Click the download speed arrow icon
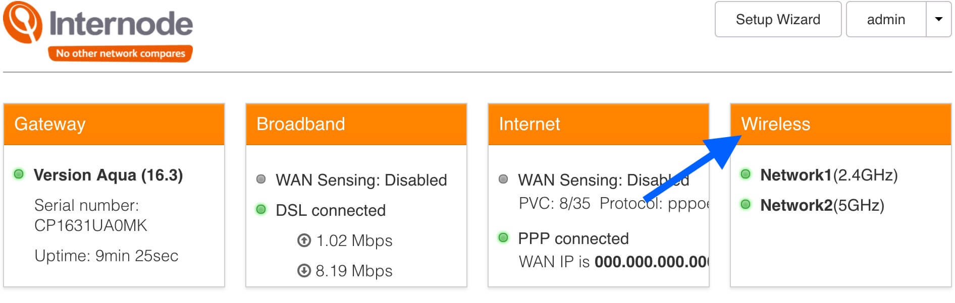 [304, 271]
